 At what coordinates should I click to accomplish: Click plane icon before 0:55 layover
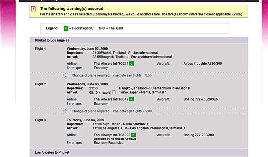(x=65, y=75)
